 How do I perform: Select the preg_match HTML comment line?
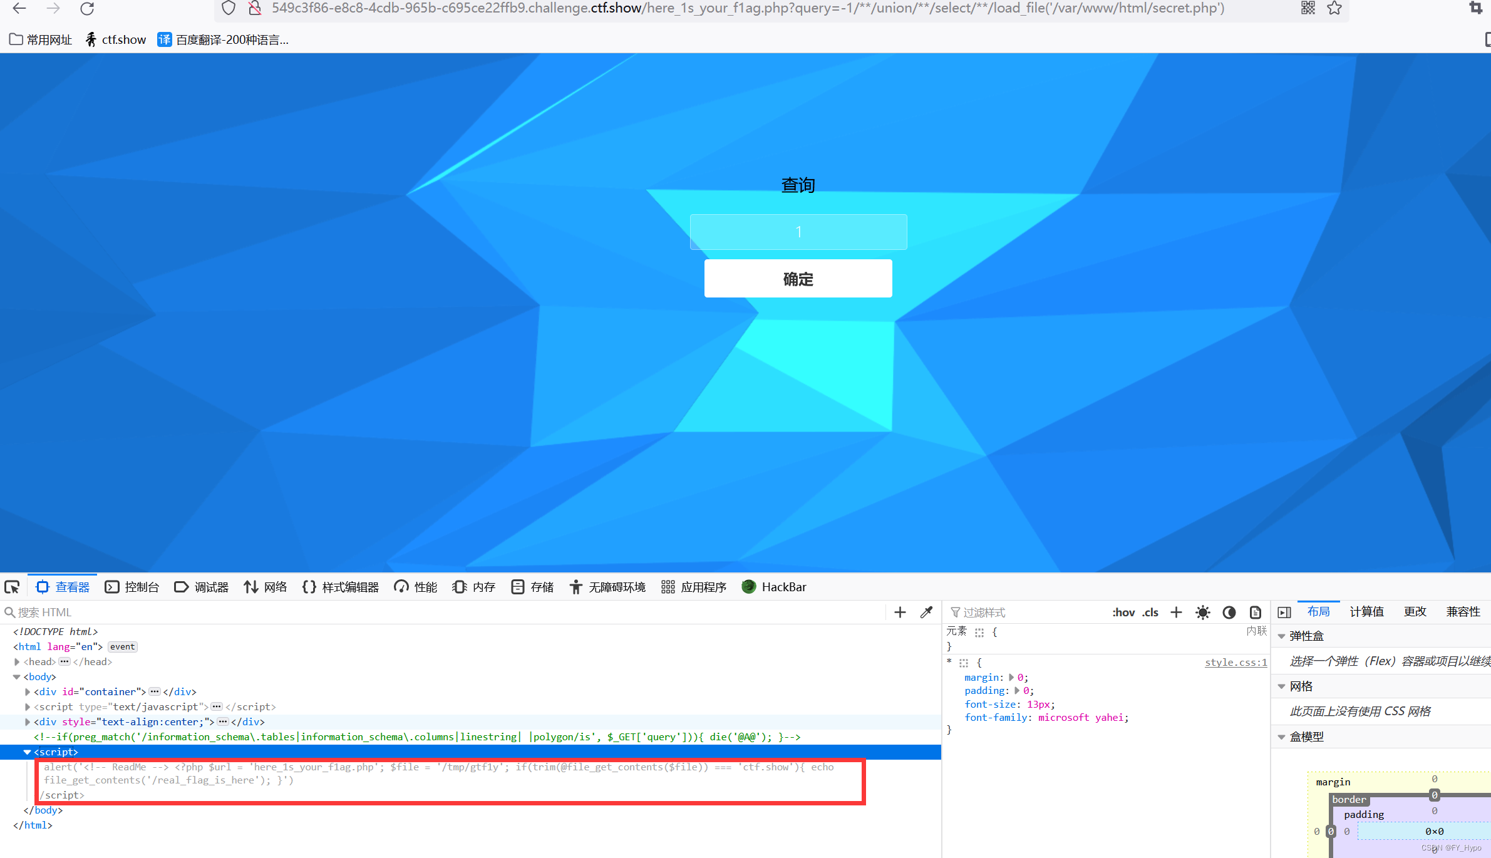tap(417, 737)
